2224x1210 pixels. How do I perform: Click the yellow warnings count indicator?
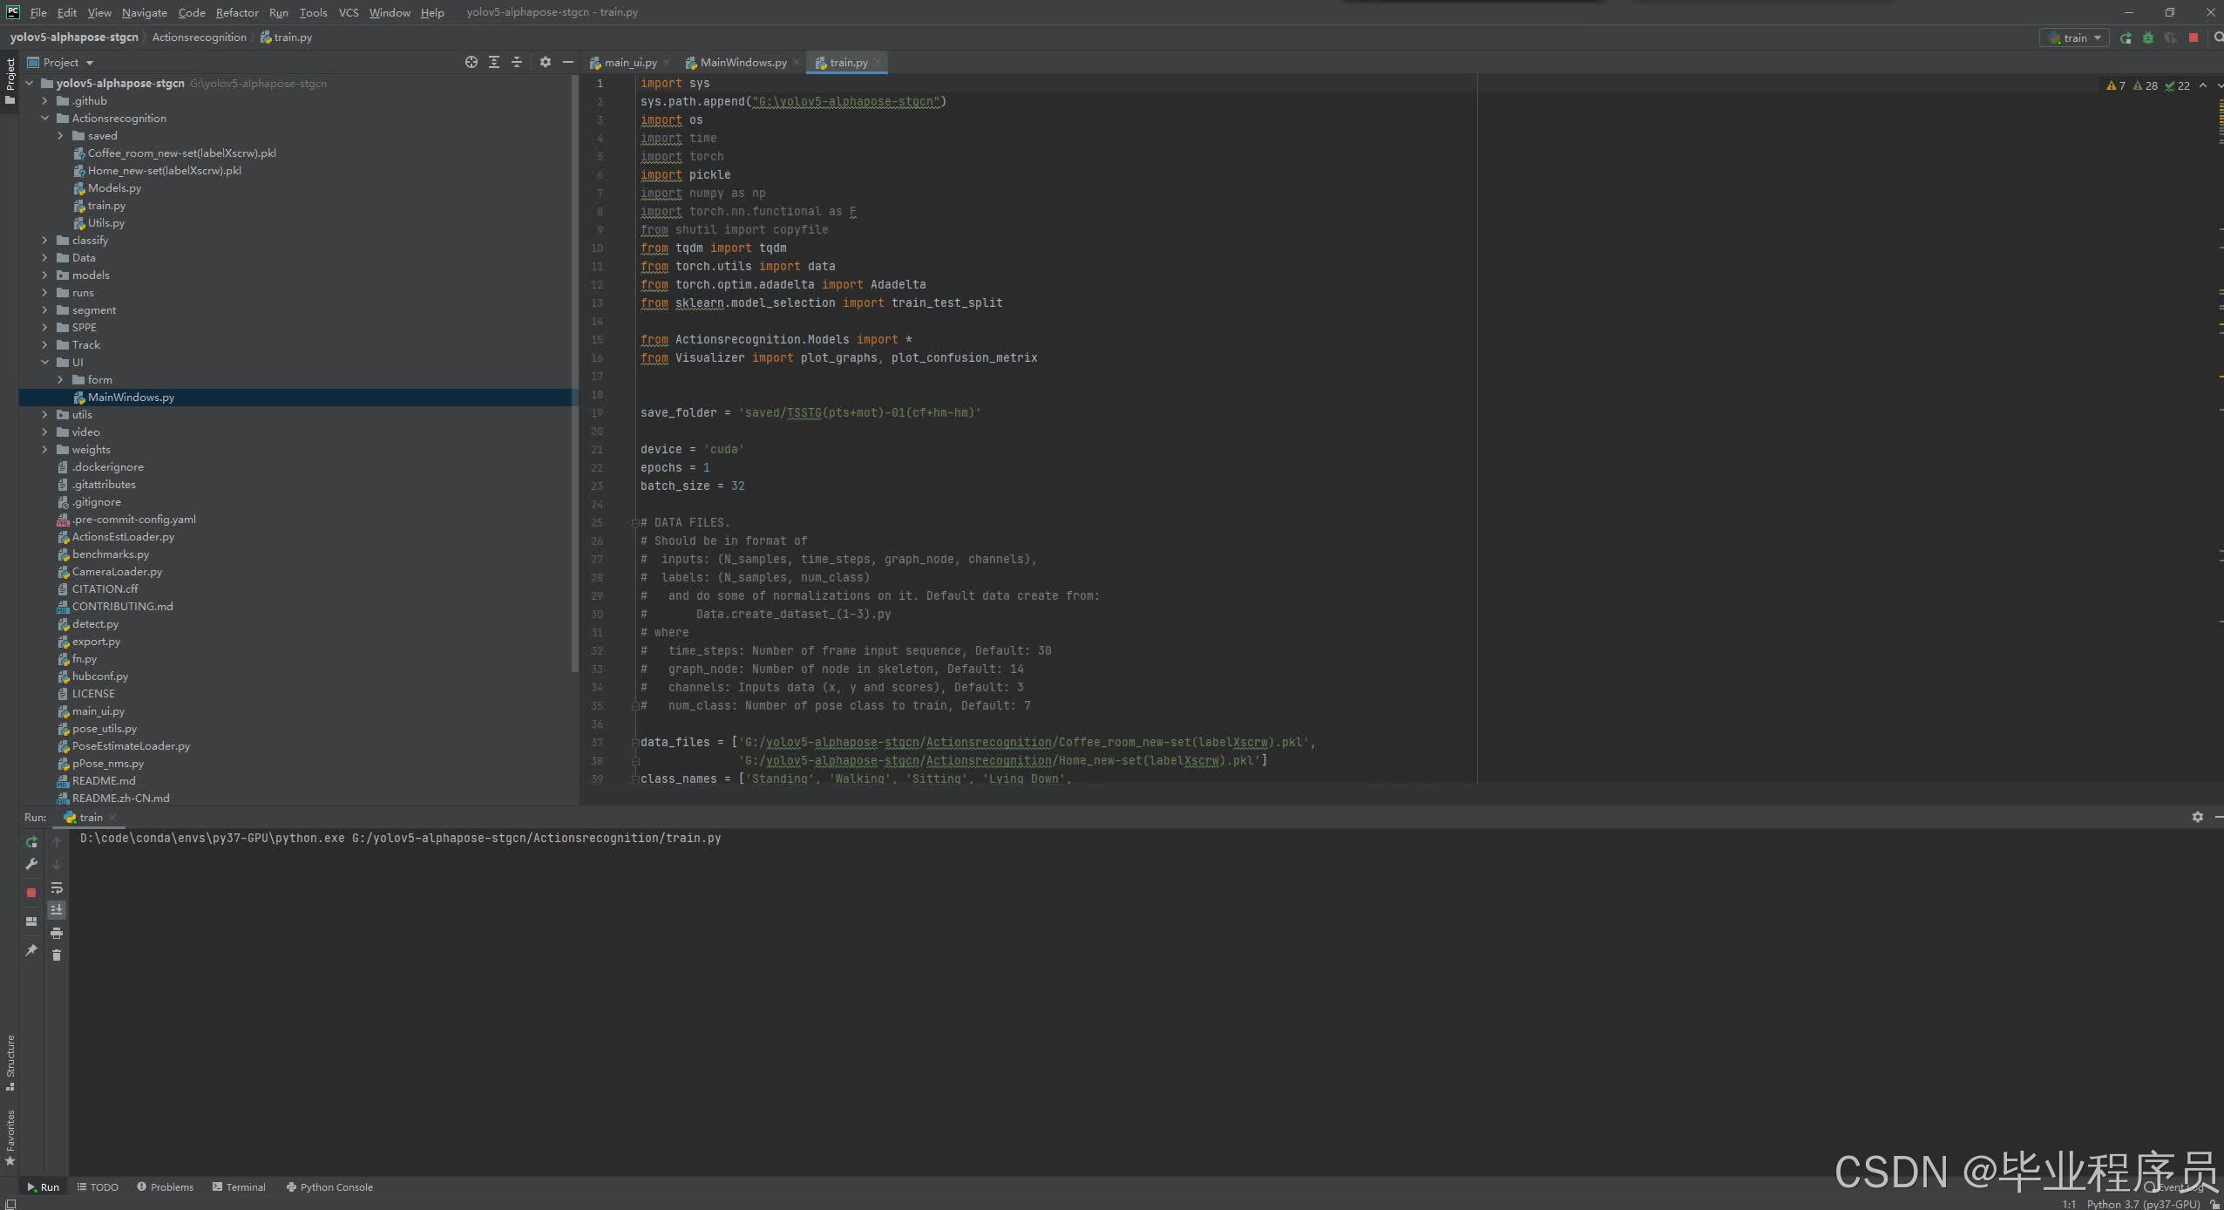(x=2116, y=86)
